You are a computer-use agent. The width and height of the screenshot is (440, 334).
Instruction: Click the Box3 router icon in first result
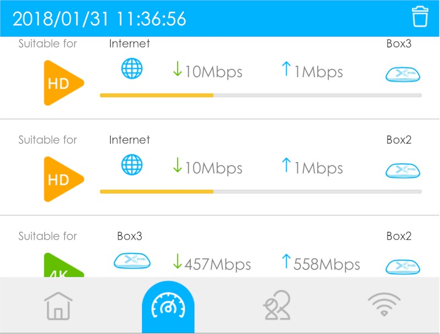pyautogui.click(x=403, y=74)
